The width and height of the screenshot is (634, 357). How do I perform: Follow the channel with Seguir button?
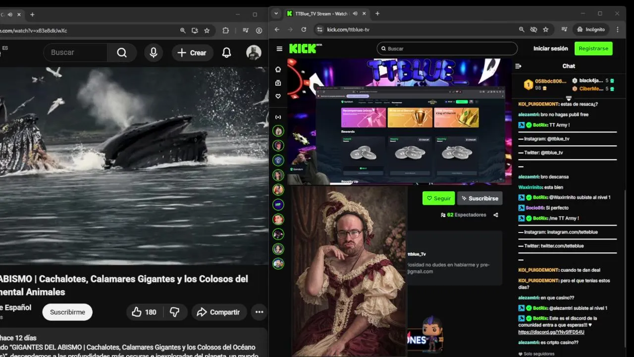(x=438, y=198)
